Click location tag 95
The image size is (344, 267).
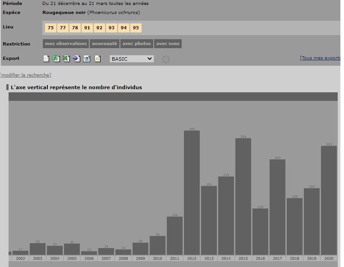[136, 28]
